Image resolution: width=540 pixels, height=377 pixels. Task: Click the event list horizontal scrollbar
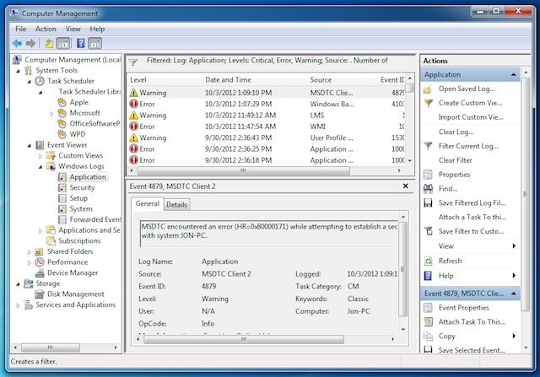[x=244, y=170]
